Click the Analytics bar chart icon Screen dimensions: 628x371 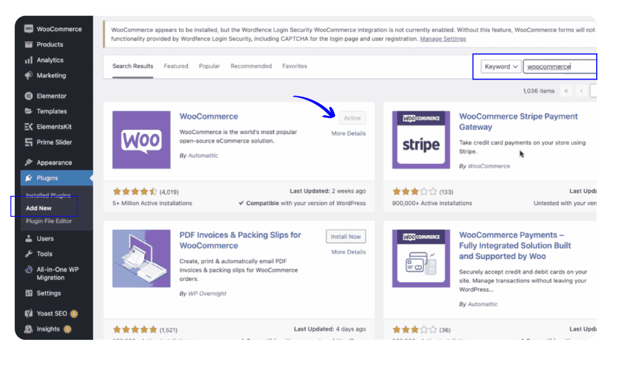[x=28, y=60]
